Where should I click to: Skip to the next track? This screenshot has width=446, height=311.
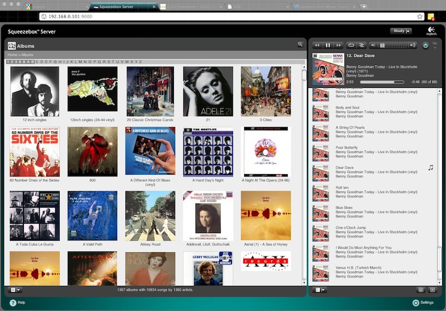click(338, 46)
